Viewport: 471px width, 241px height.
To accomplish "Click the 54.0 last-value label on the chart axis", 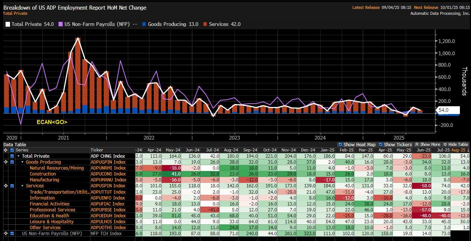I will (x=448, y=110).
